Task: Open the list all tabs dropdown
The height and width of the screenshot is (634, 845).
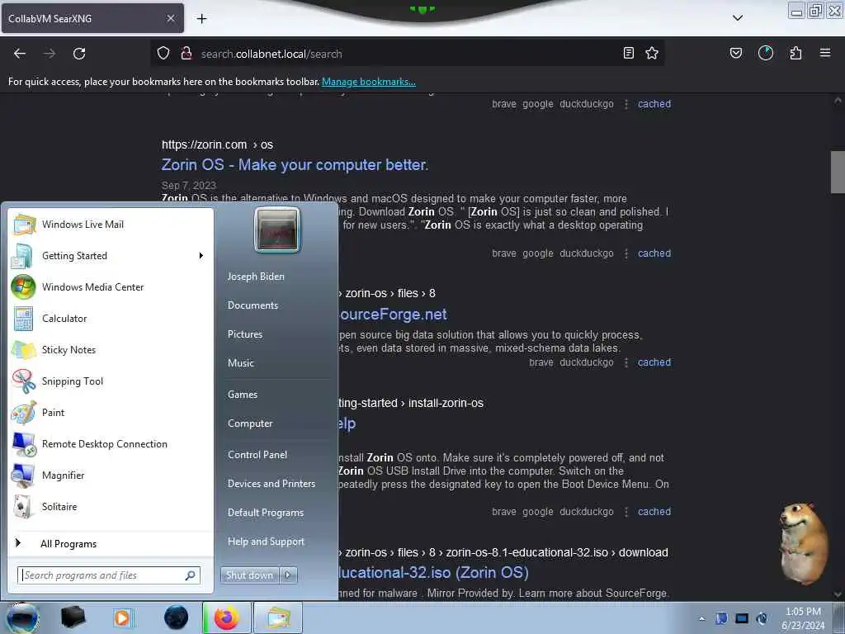Action: pos(738,18)
